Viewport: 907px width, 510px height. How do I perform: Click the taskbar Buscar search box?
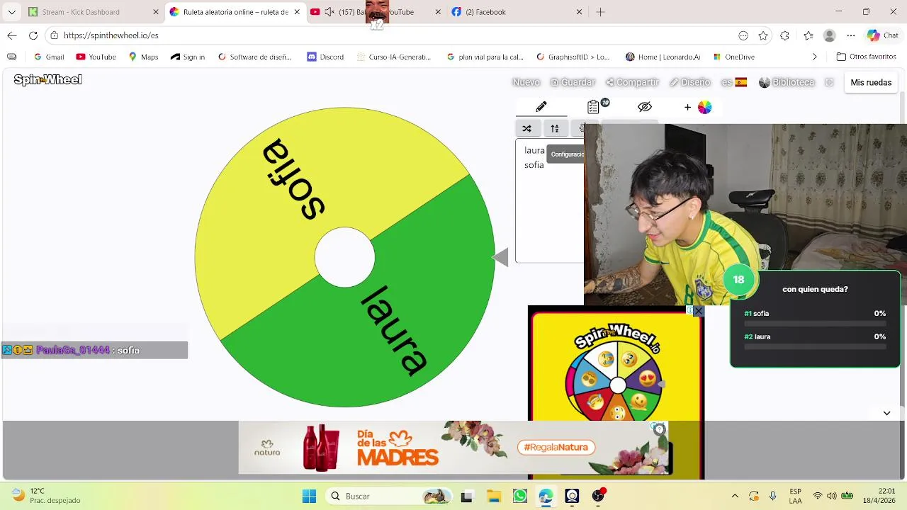pyautogui.click(x=388, y=496)
